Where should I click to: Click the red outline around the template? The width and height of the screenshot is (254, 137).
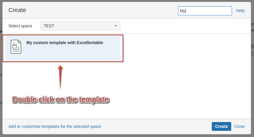tap(123, 49)
